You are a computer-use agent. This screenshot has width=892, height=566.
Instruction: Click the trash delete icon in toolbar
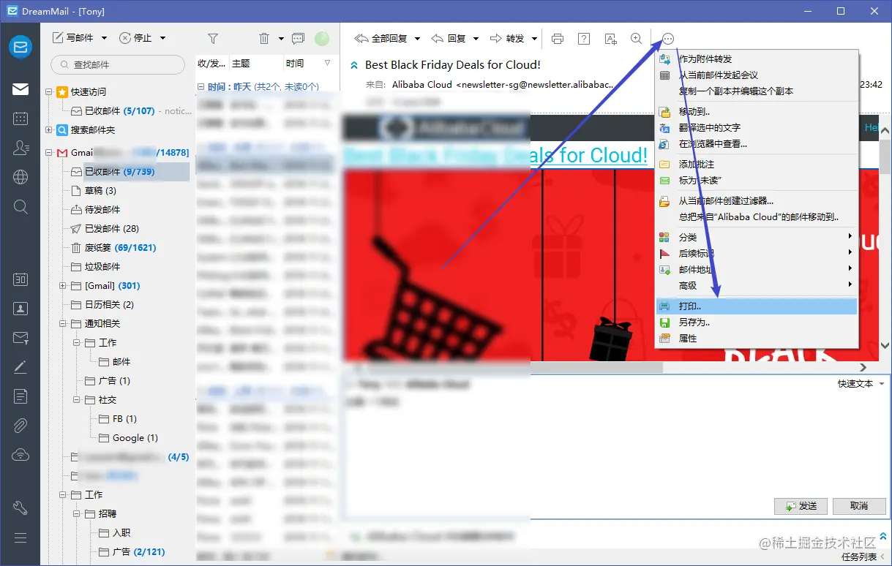(264, 39)
